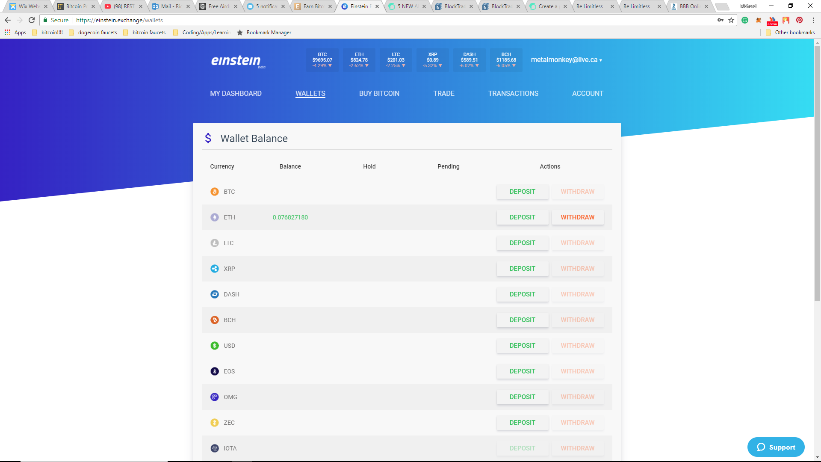Screen dimensions: 821x462
Task: Click the Pinterest extension icon
Action: tap(799, 20)
